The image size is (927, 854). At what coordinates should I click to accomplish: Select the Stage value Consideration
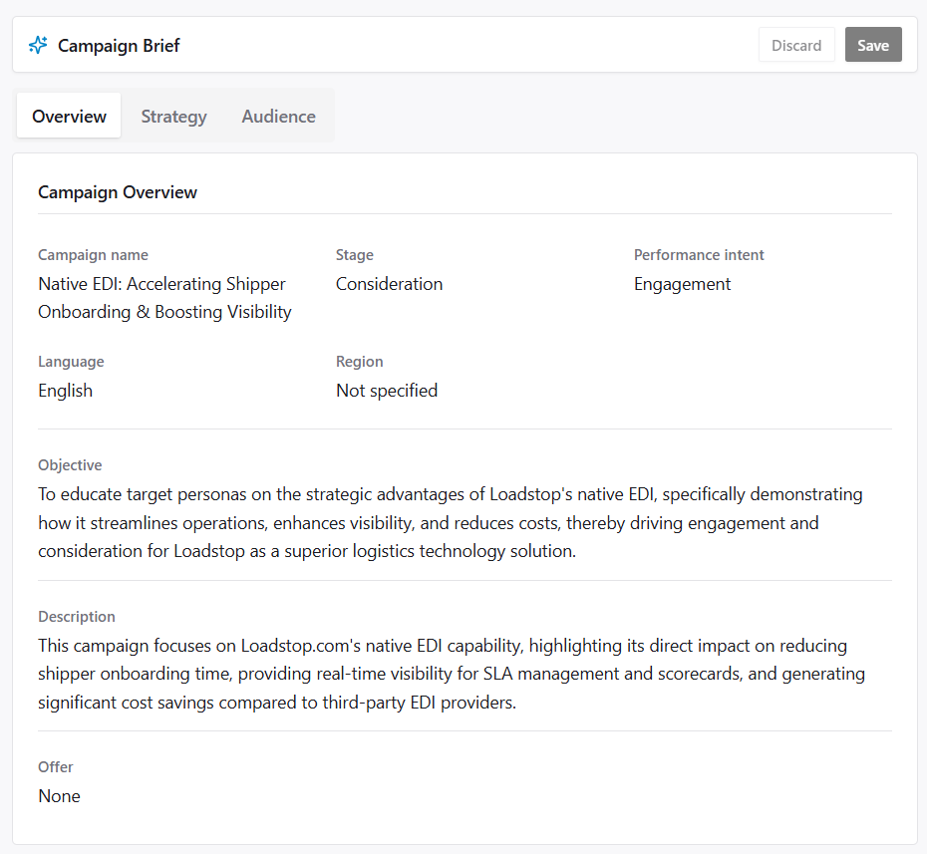[389, 284]
